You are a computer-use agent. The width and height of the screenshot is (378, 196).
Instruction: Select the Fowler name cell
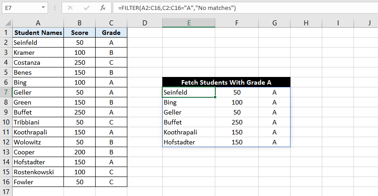tap(38, 182)
